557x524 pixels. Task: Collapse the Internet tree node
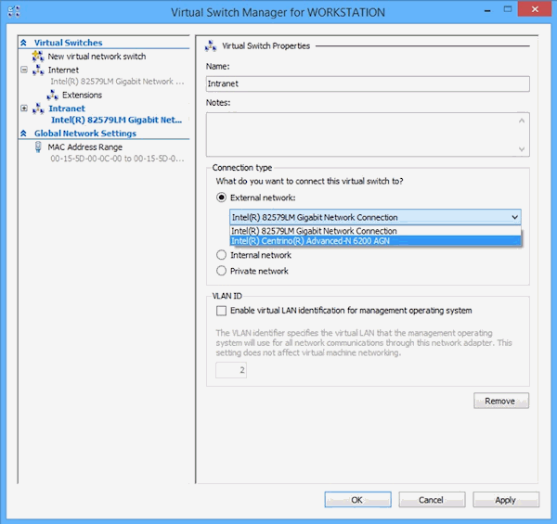point(24,70)
